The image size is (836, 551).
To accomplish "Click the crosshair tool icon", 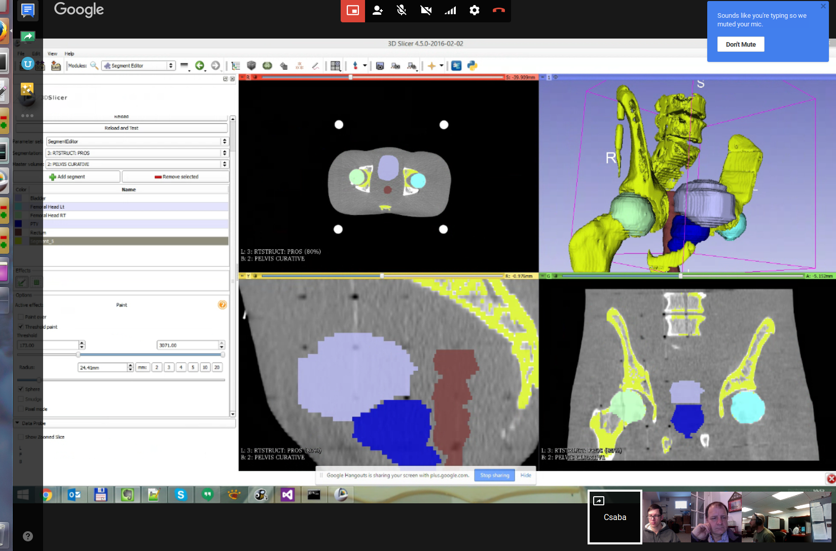I will 431,65.
